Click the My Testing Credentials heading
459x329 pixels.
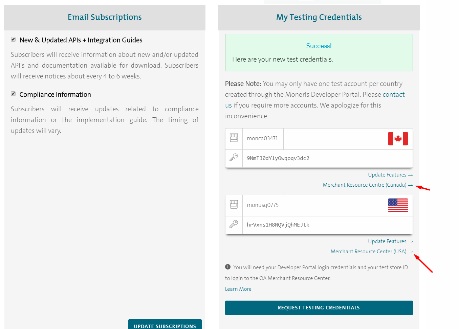click(319, 17)
